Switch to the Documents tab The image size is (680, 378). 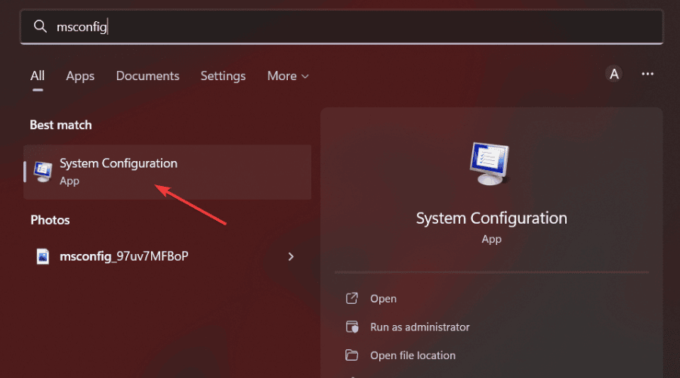[x=147, y=76]
